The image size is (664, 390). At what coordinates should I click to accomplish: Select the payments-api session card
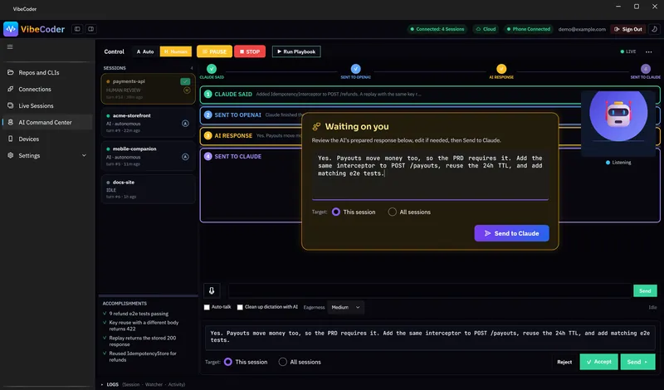tap(149, 89)
